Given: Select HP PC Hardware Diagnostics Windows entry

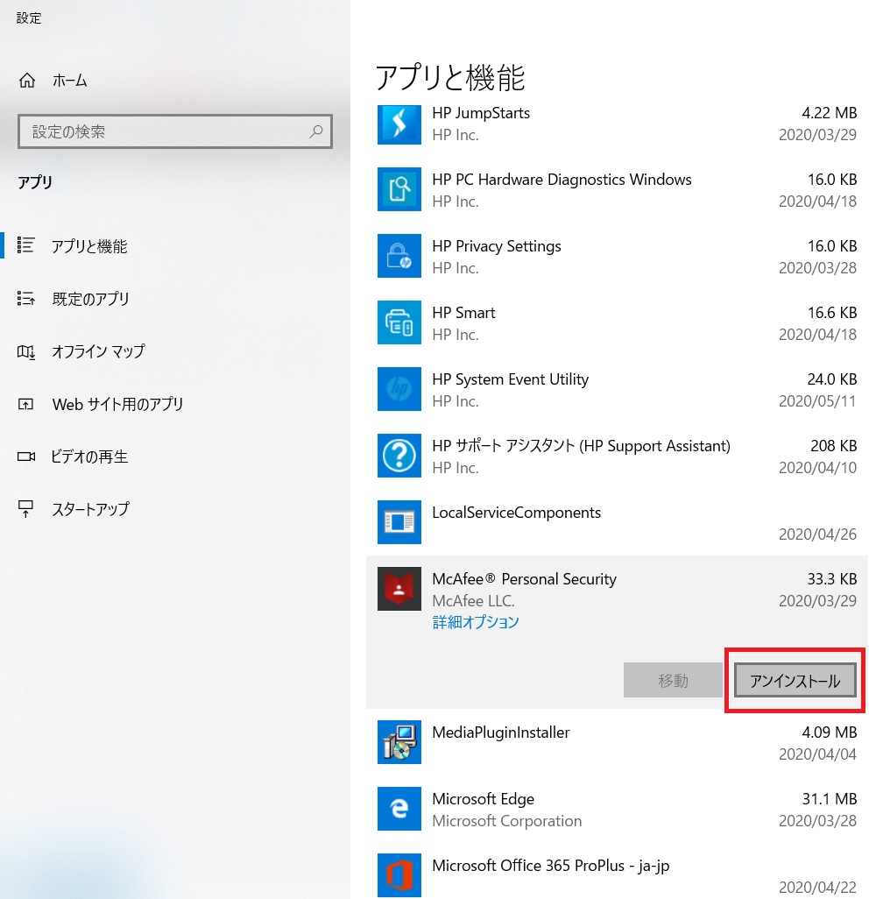Looking at the screenshot, I should click(x=562, y=180).
